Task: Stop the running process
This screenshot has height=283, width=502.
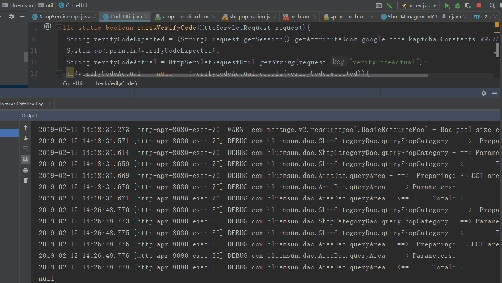Action: [x=479, y=5]
